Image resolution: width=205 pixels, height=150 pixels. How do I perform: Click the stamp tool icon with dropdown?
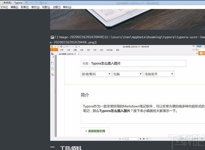[77, 46]
